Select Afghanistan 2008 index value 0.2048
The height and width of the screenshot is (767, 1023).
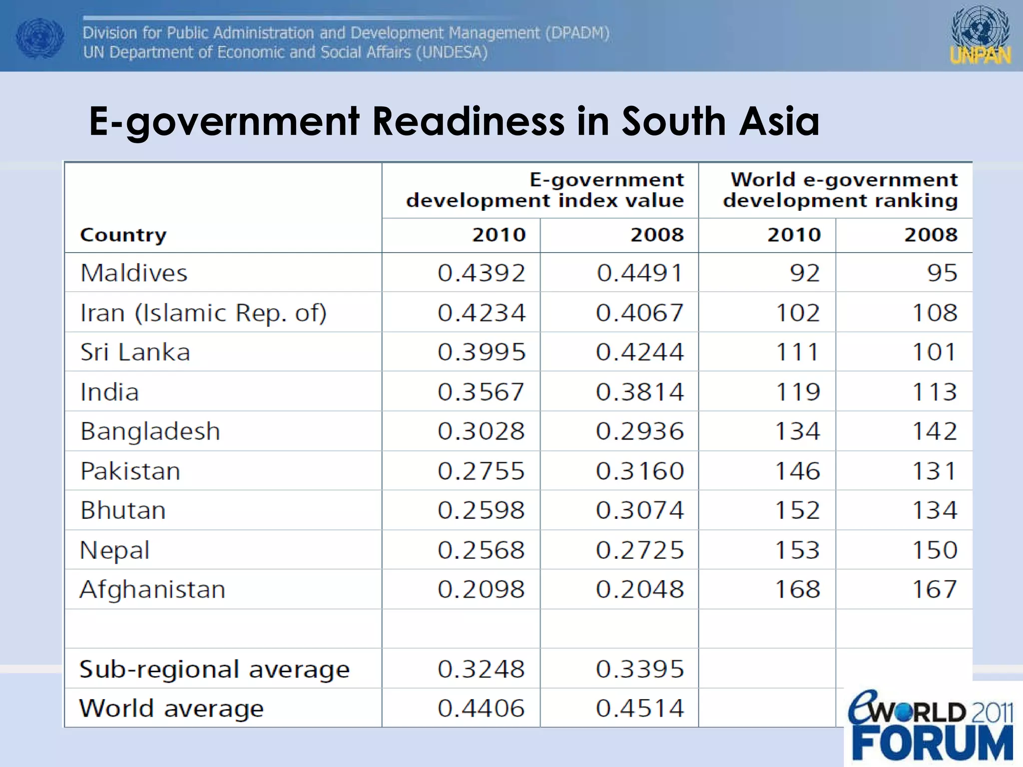640,590
